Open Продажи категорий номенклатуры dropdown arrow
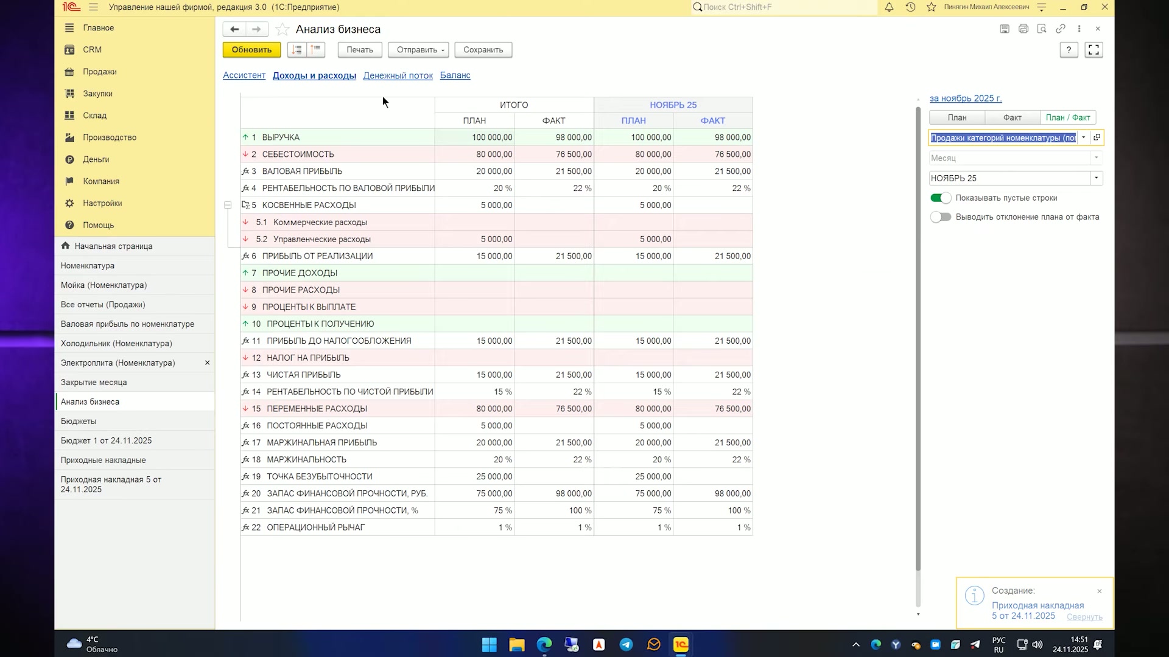The height and width of the screenshot is (657, 1169). point(1083,137)
